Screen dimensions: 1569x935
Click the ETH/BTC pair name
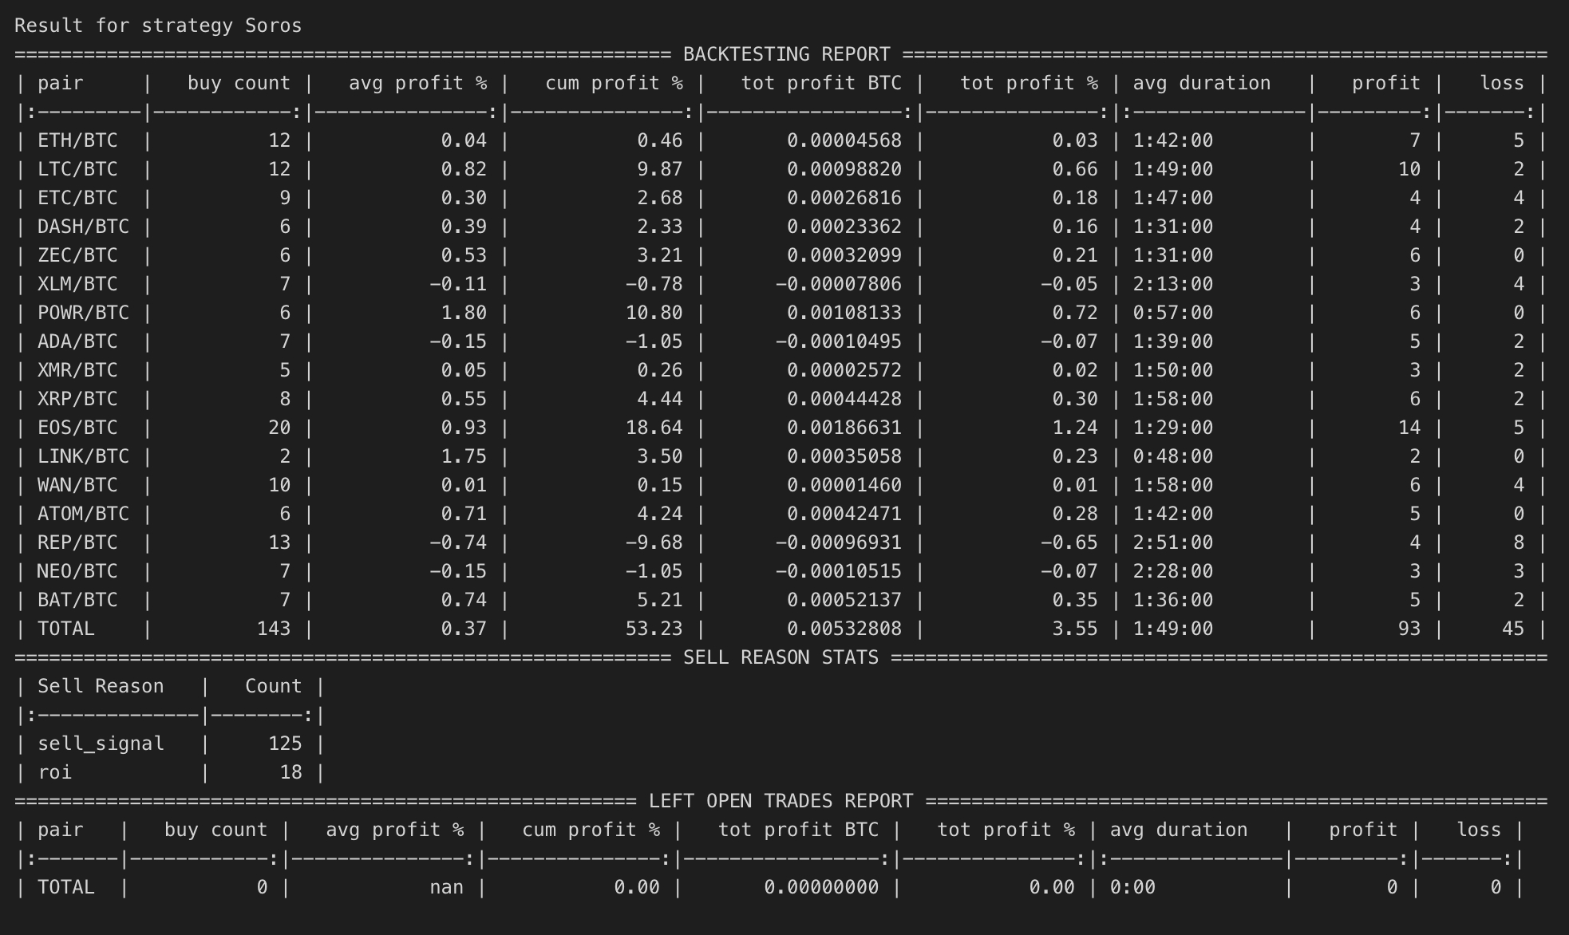coord(77,140)
